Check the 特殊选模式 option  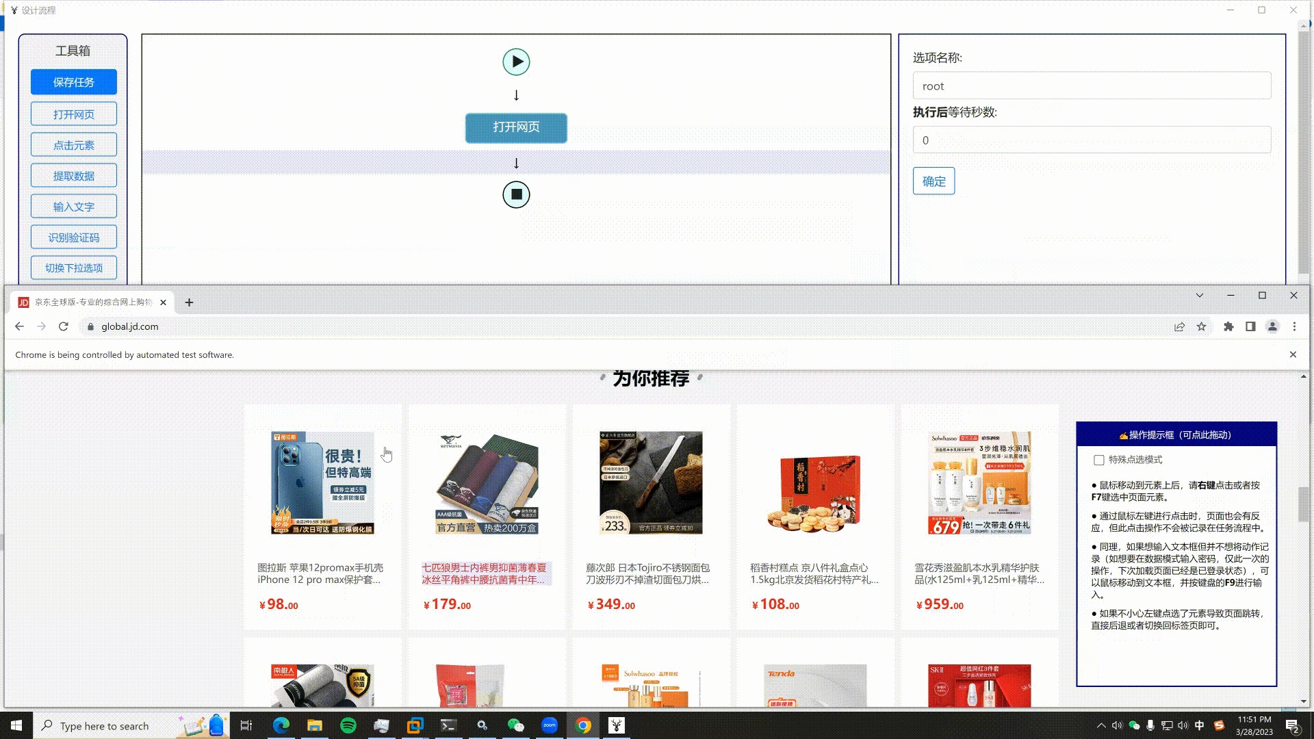(x=1100, y=461)
